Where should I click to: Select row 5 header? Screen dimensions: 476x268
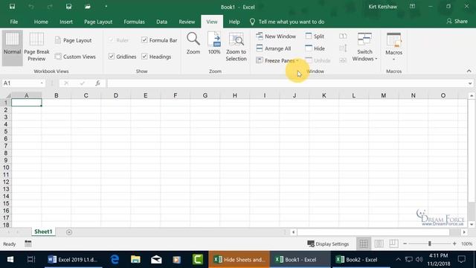(6, 132)
